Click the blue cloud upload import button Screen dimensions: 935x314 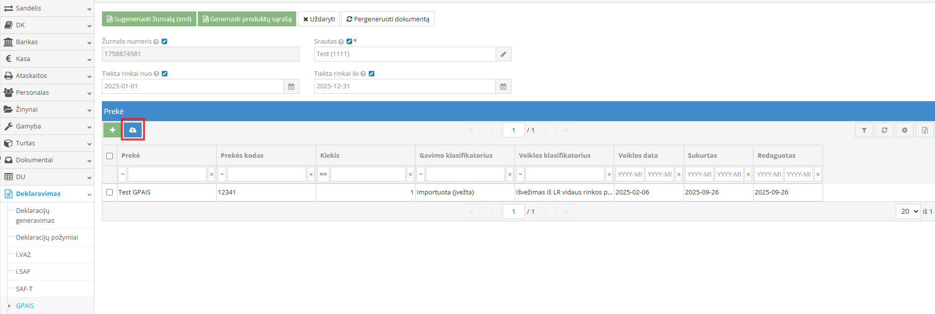[x=133, y=130]
